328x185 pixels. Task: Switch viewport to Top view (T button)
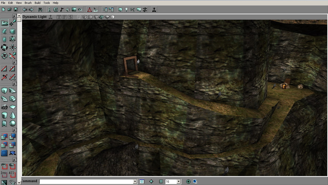(59, 17)
